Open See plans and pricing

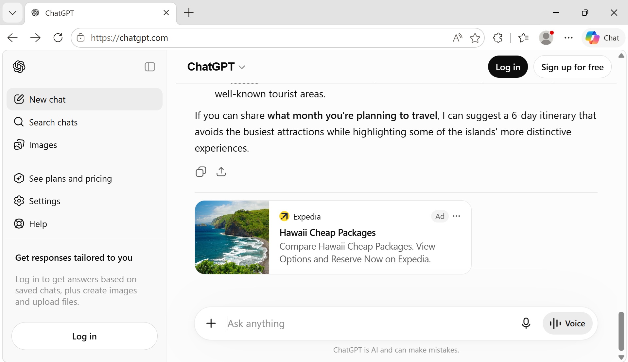(x=84, y=178)
